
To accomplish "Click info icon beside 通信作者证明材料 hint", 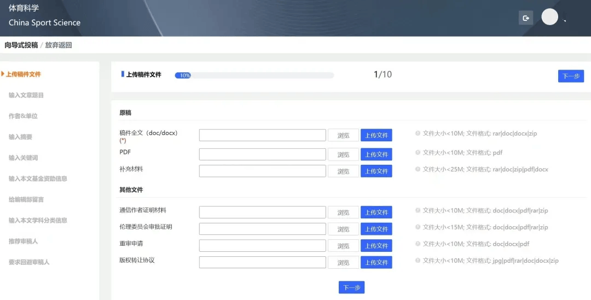I will click(418, 210).
